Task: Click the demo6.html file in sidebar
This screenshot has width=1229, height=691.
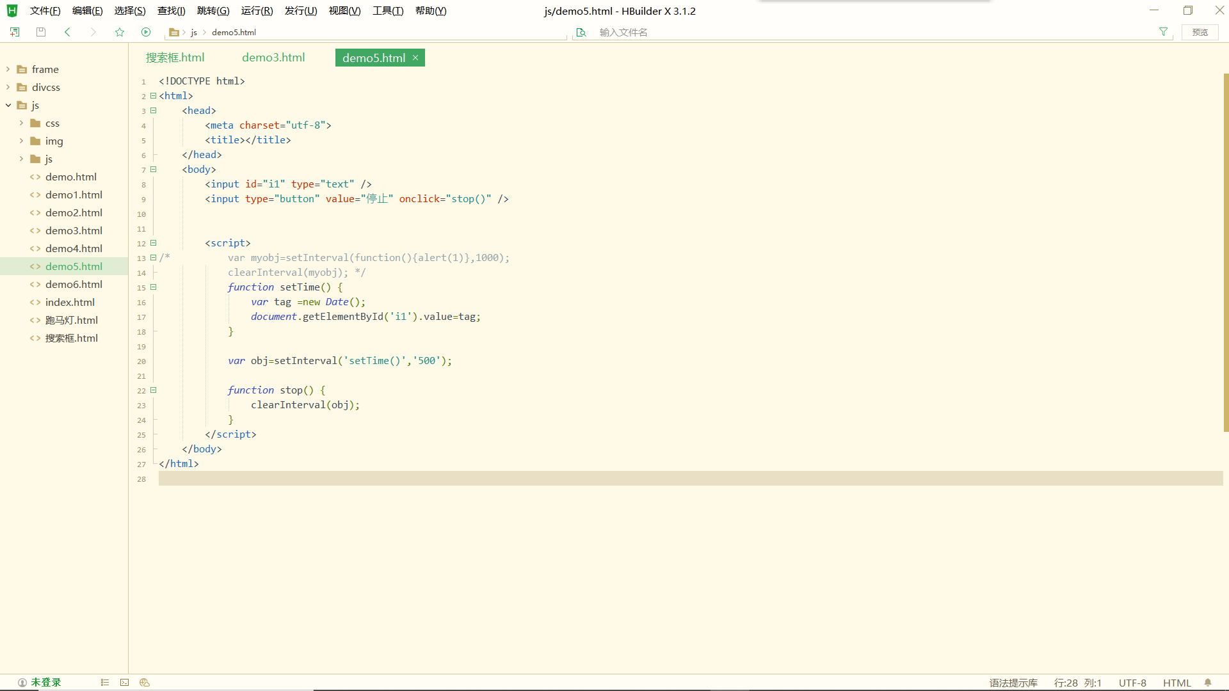Action: click(x=74, y=283)
